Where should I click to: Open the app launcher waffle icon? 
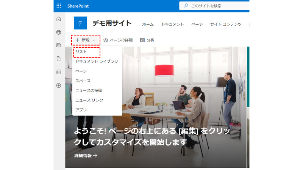click(59, 6)
